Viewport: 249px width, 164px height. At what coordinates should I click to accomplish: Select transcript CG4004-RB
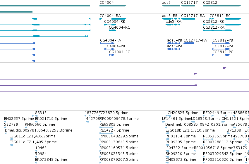pos(110,25)
